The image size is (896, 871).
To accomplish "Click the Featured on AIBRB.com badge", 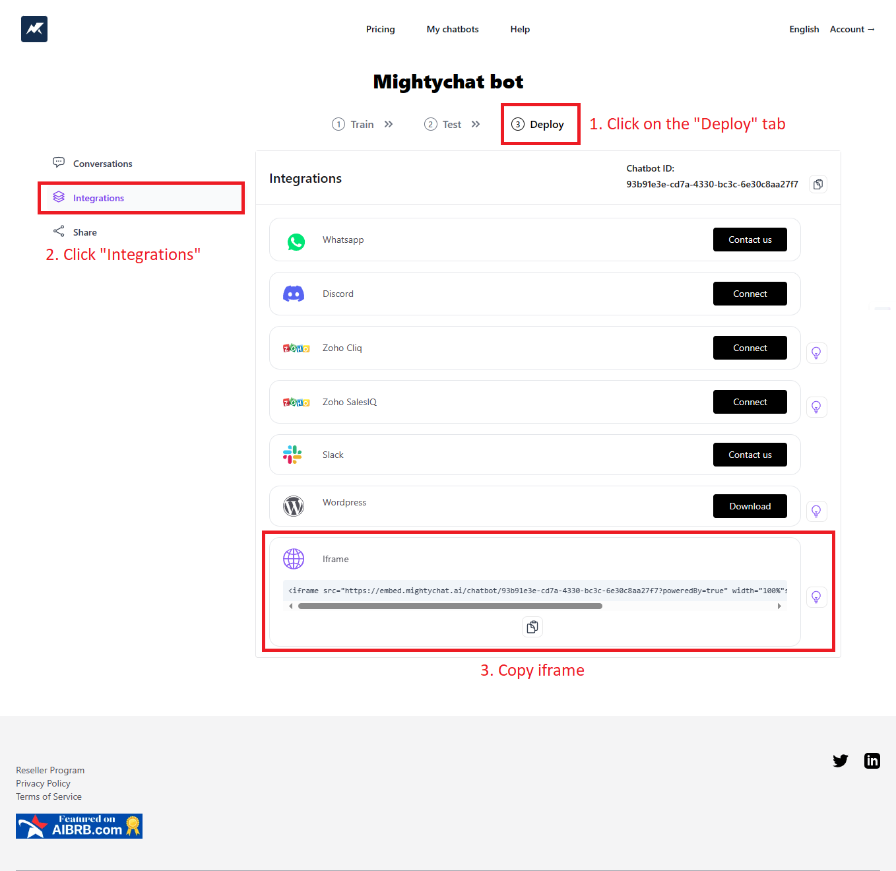I will pos(79,826).
